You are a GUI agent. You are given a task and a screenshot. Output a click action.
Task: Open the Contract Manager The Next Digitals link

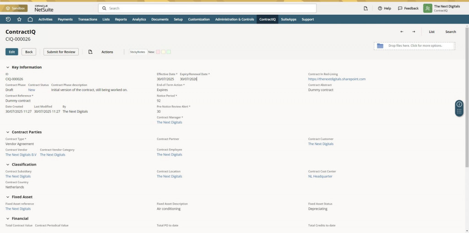point(169,122)
